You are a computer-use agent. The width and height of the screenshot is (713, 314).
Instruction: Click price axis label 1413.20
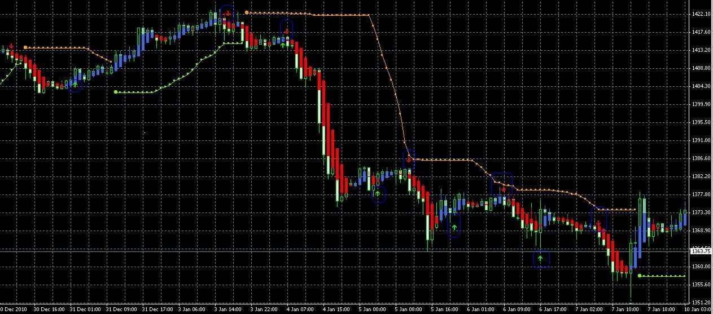701,50
